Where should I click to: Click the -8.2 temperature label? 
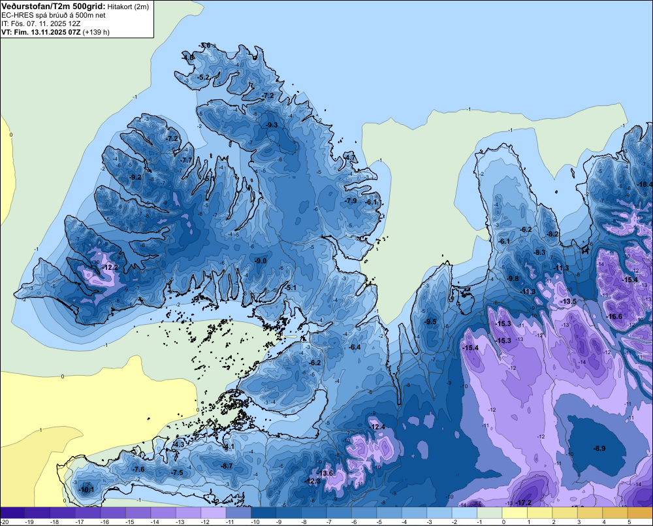coord(552,234)
